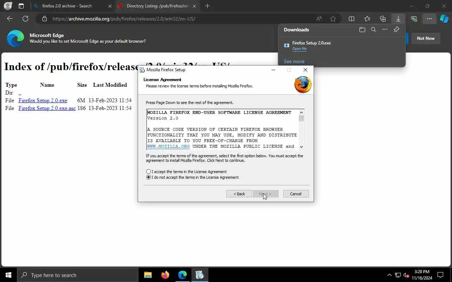Image resolution: width=452 pixels, height=282 pixels.
Task: Select I do not accept the terms option
Action: click(149, 177)
